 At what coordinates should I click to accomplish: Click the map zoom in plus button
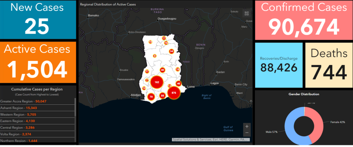[x=246, y=126]
